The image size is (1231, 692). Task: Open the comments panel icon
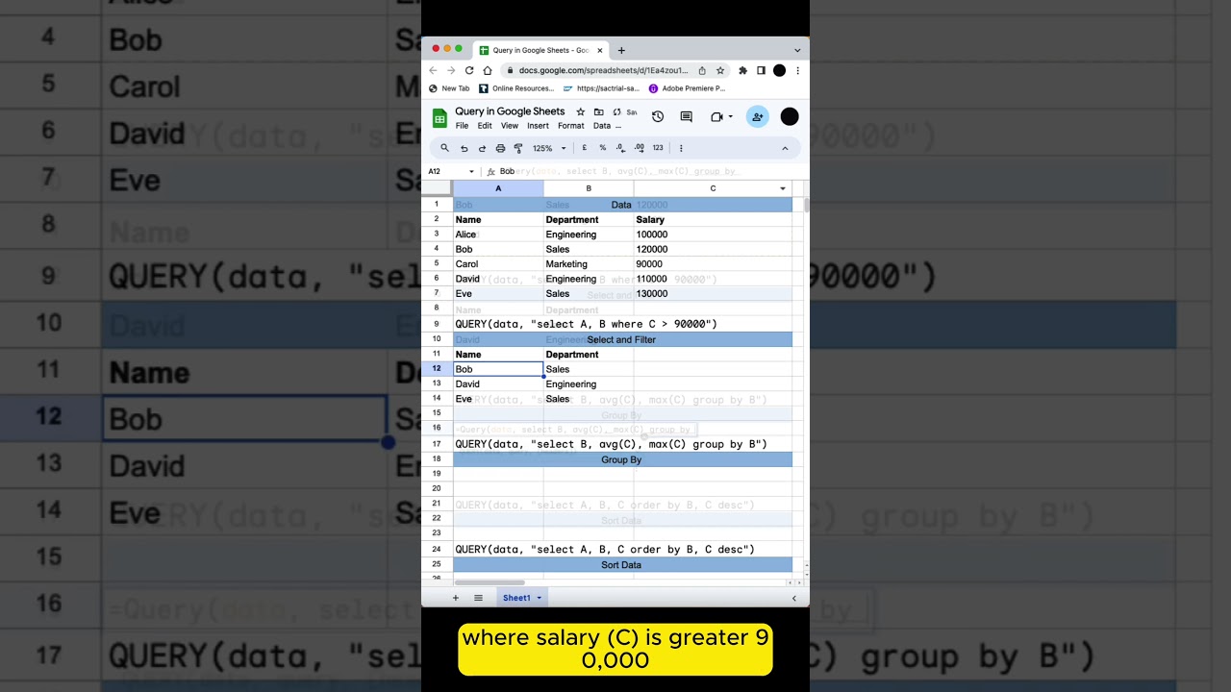click(686, 116)
